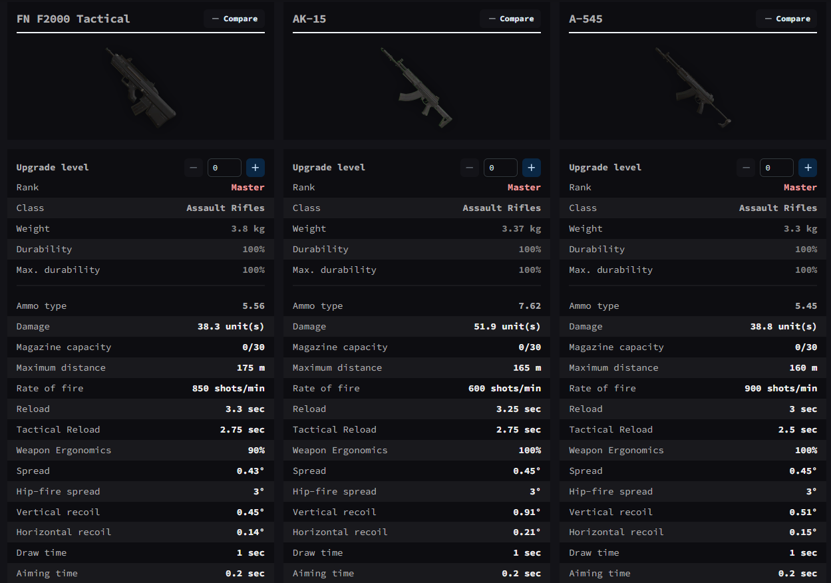Click AK-15 magazine capacity 0/30
Image resolution: width=831 pixels, height=583 pixels.
point(530,347)
